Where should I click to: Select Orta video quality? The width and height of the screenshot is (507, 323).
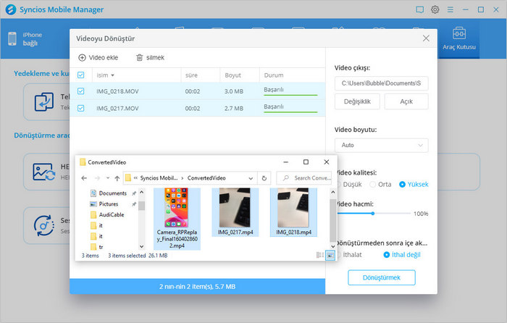pyautogui.click(x=380, y=184)
